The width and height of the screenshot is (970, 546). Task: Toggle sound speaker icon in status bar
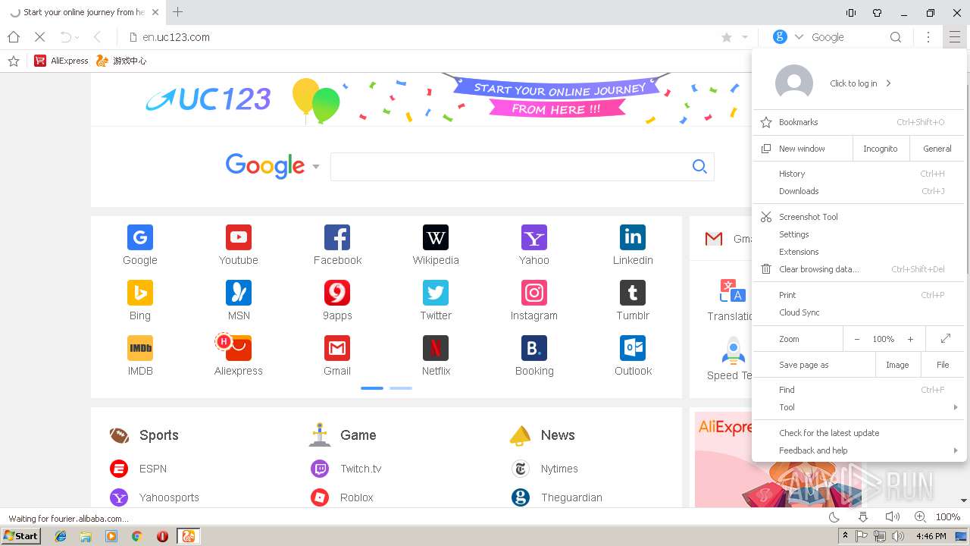(x=892, y=517)
